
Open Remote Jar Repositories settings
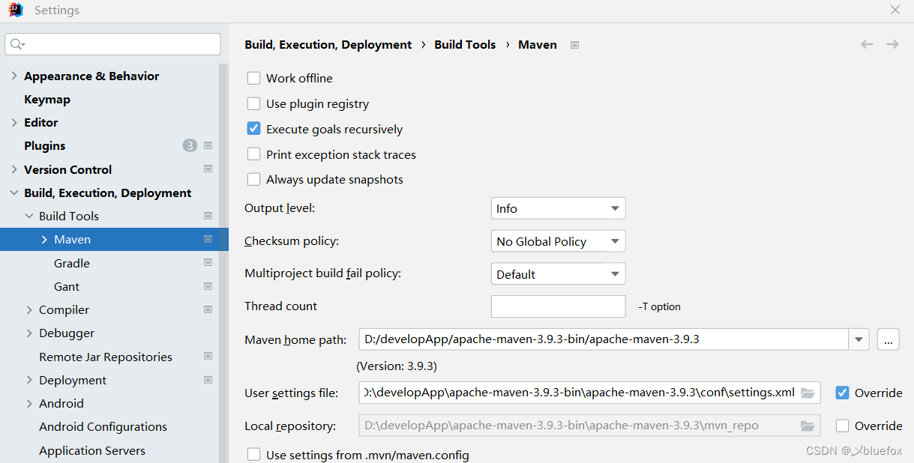(x=106, y=357)
